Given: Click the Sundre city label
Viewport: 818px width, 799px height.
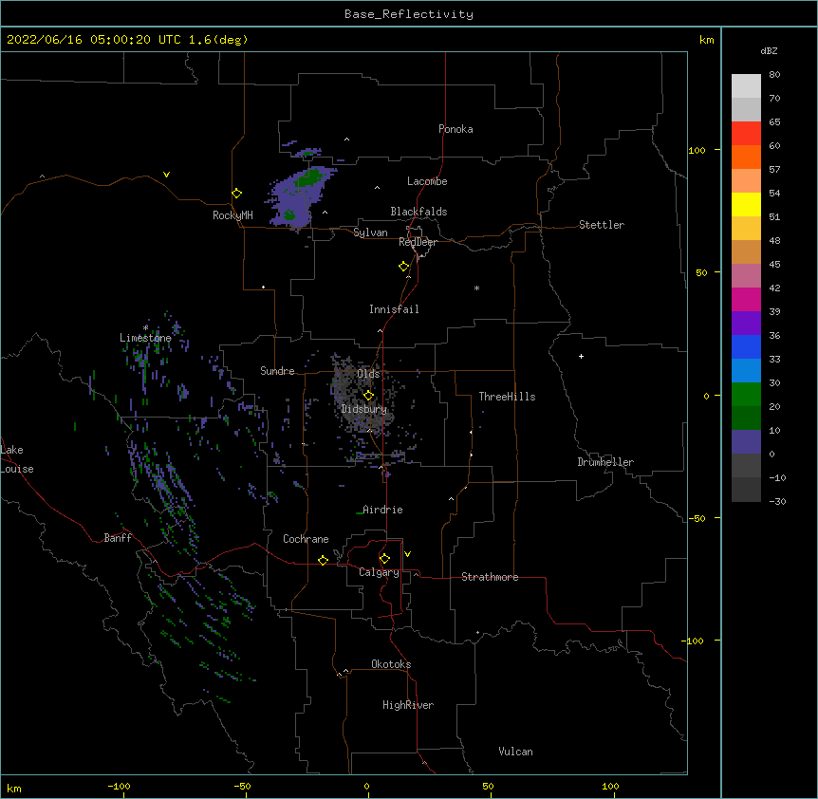Looking at the screenshot, I should pos(277,371).
